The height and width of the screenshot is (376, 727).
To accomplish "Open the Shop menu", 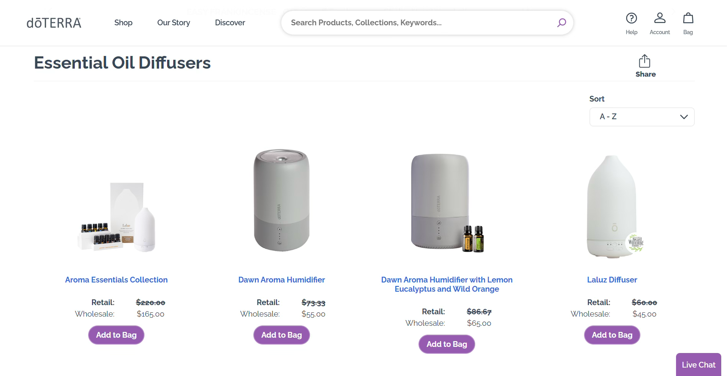I will click(123, 23).
